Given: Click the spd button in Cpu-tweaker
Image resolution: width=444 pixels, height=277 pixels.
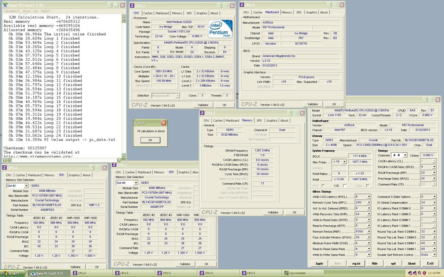Looking at the screenshot, I should (393, 264).
